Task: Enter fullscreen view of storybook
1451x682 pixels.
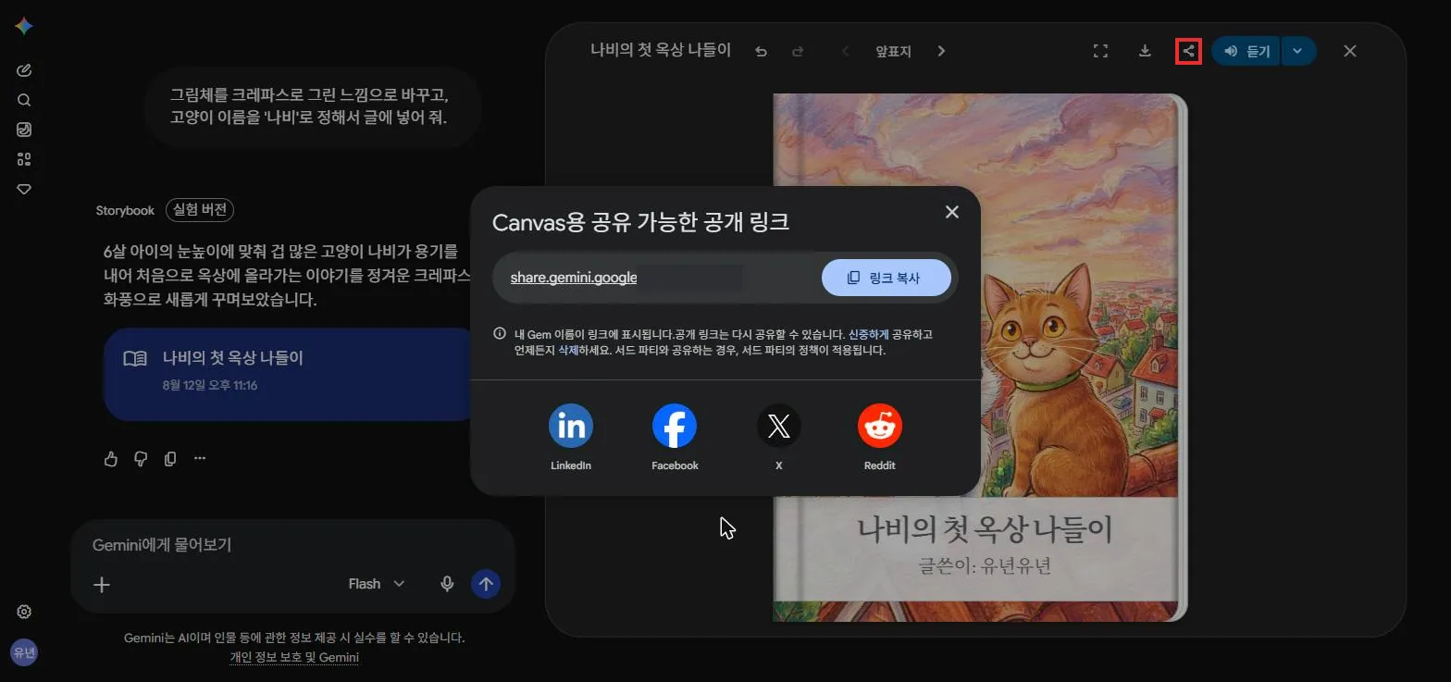Action: pos(1100,51)
